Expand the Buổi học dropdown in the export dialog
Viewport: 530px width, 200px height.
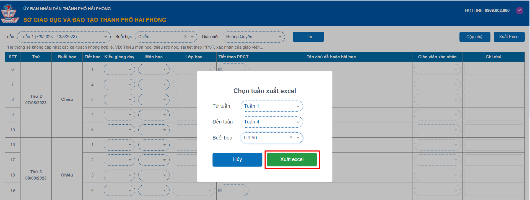point(298,138)
